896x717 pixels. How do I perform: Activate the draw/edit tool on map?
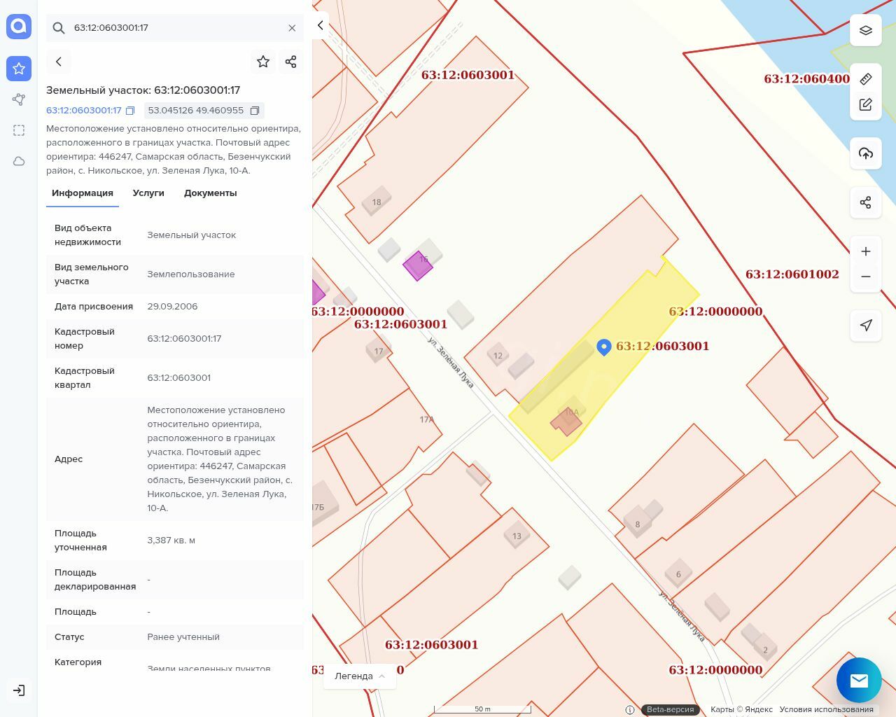pyautogui.click(x=866, y=104)
